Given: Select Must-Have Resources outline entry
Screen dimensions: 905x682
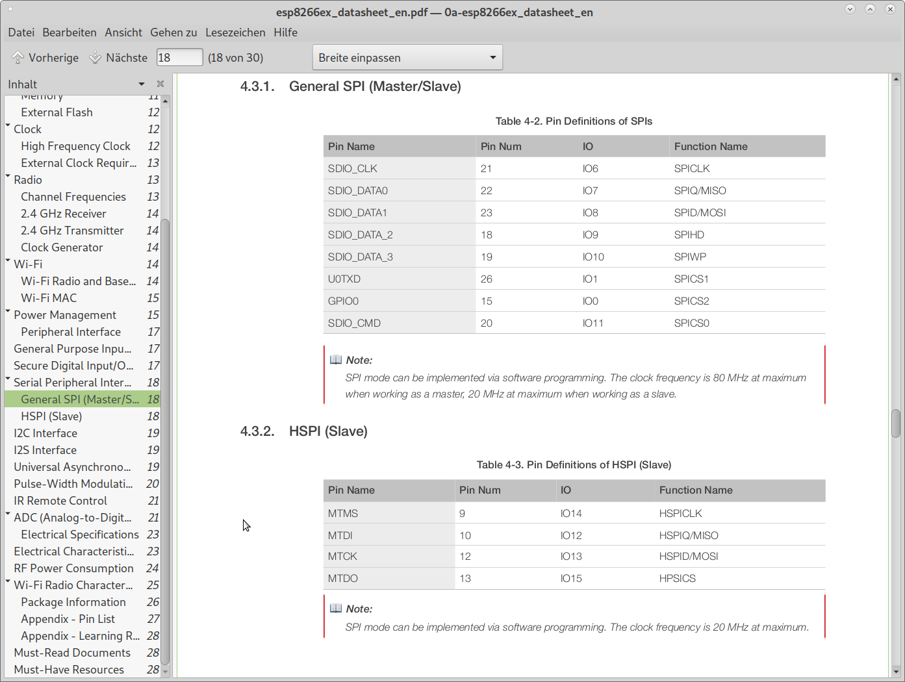Looking at the screenshot, I should 82,670.
